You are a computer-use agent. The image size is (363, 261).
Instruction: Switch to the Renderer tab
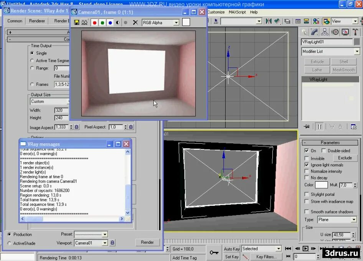[x=37, y=21]
